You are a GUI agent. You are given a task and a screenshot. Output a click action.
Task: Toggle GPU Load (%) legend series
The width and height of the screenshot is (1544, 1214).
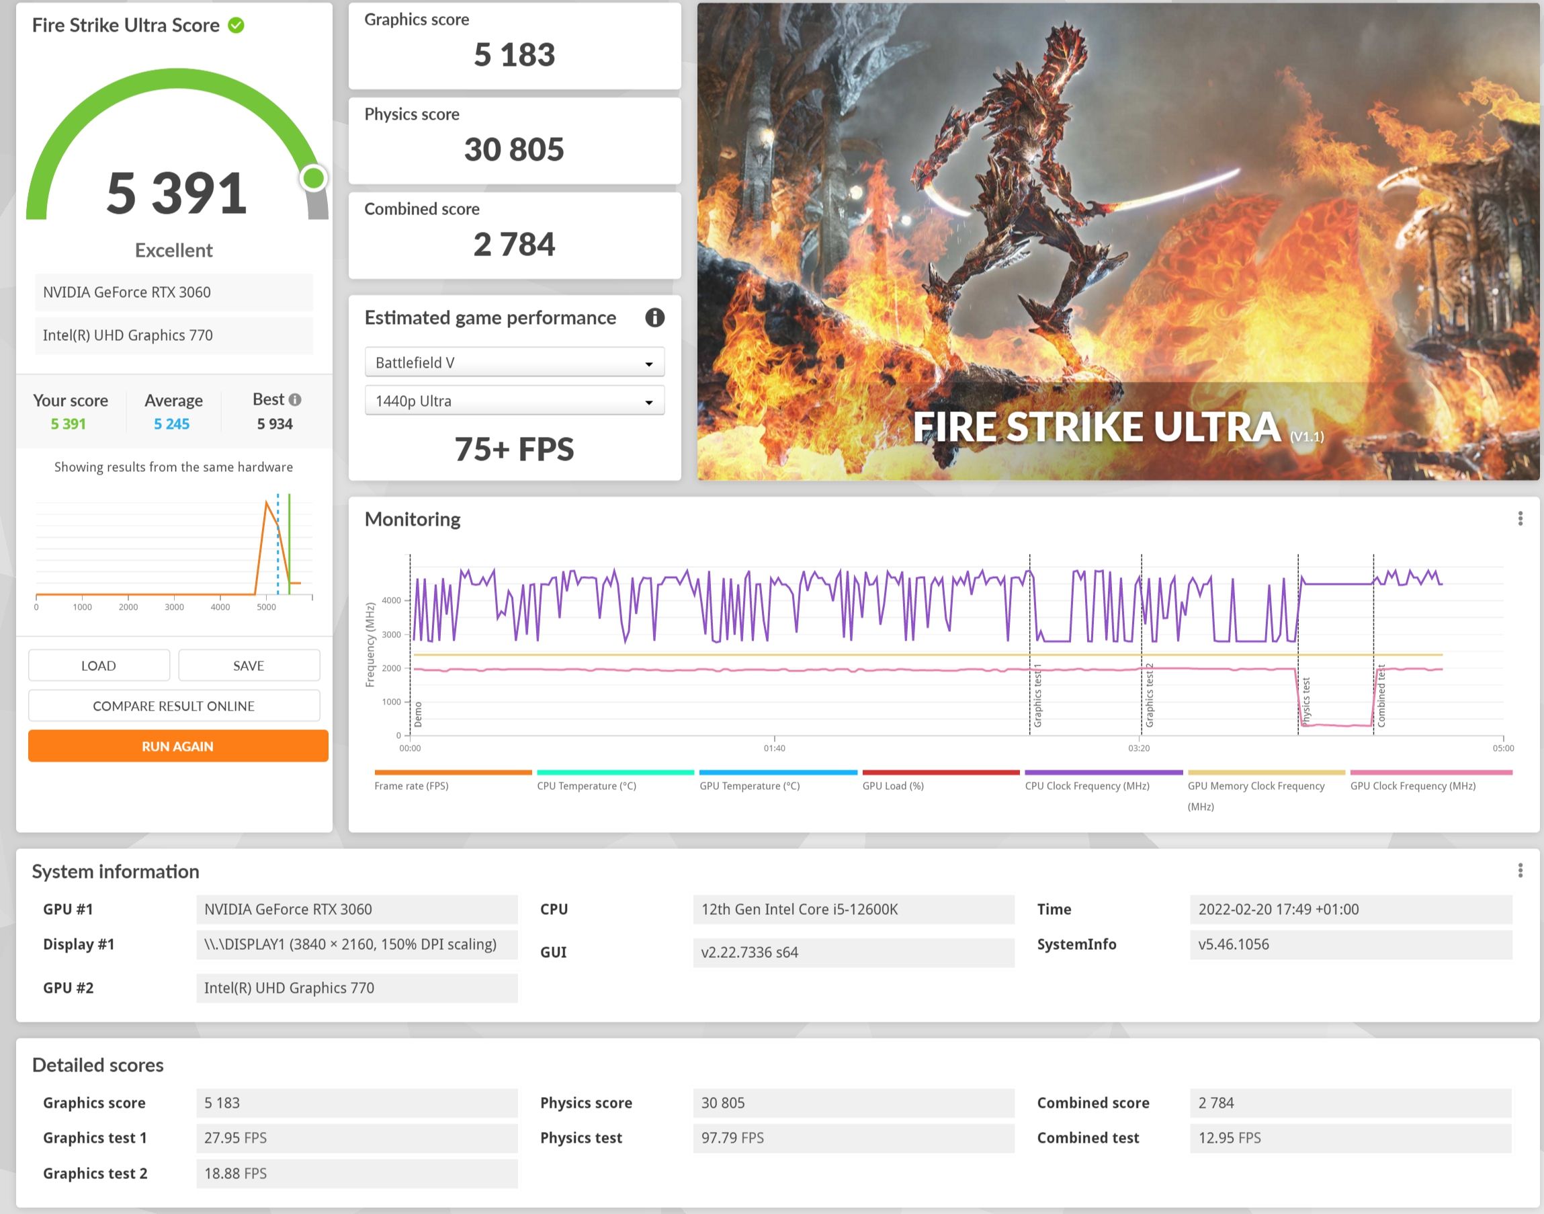pyautogui.click(x=941, y=780)
